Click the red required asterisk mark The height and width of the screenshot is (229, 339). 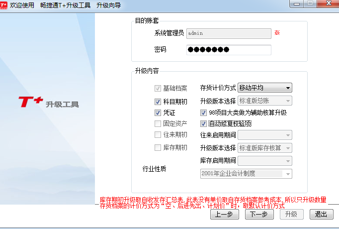277,33
